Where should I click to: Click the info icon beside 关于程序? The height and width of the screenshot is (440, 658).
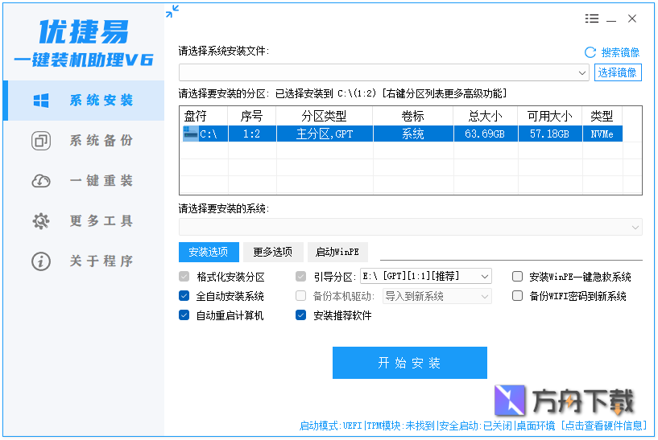41,261
